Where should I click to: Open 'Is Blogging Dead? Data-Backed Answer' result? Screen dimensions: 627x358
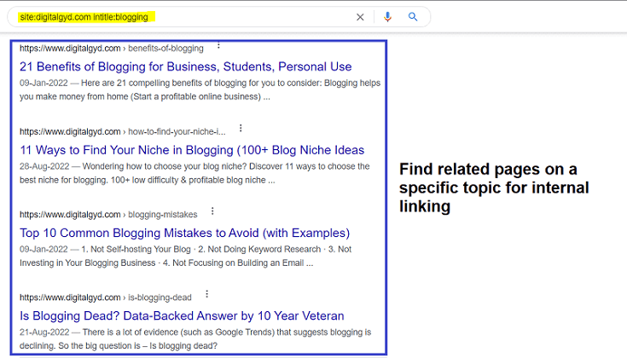click(182, 315)
